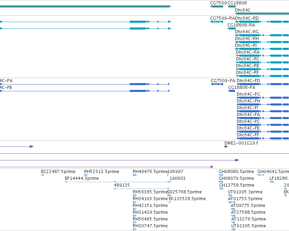Viewport: 289px width, 231px height.
Task: Click the GH13758.5prime EST label
Action: click(x=237, y=185)
